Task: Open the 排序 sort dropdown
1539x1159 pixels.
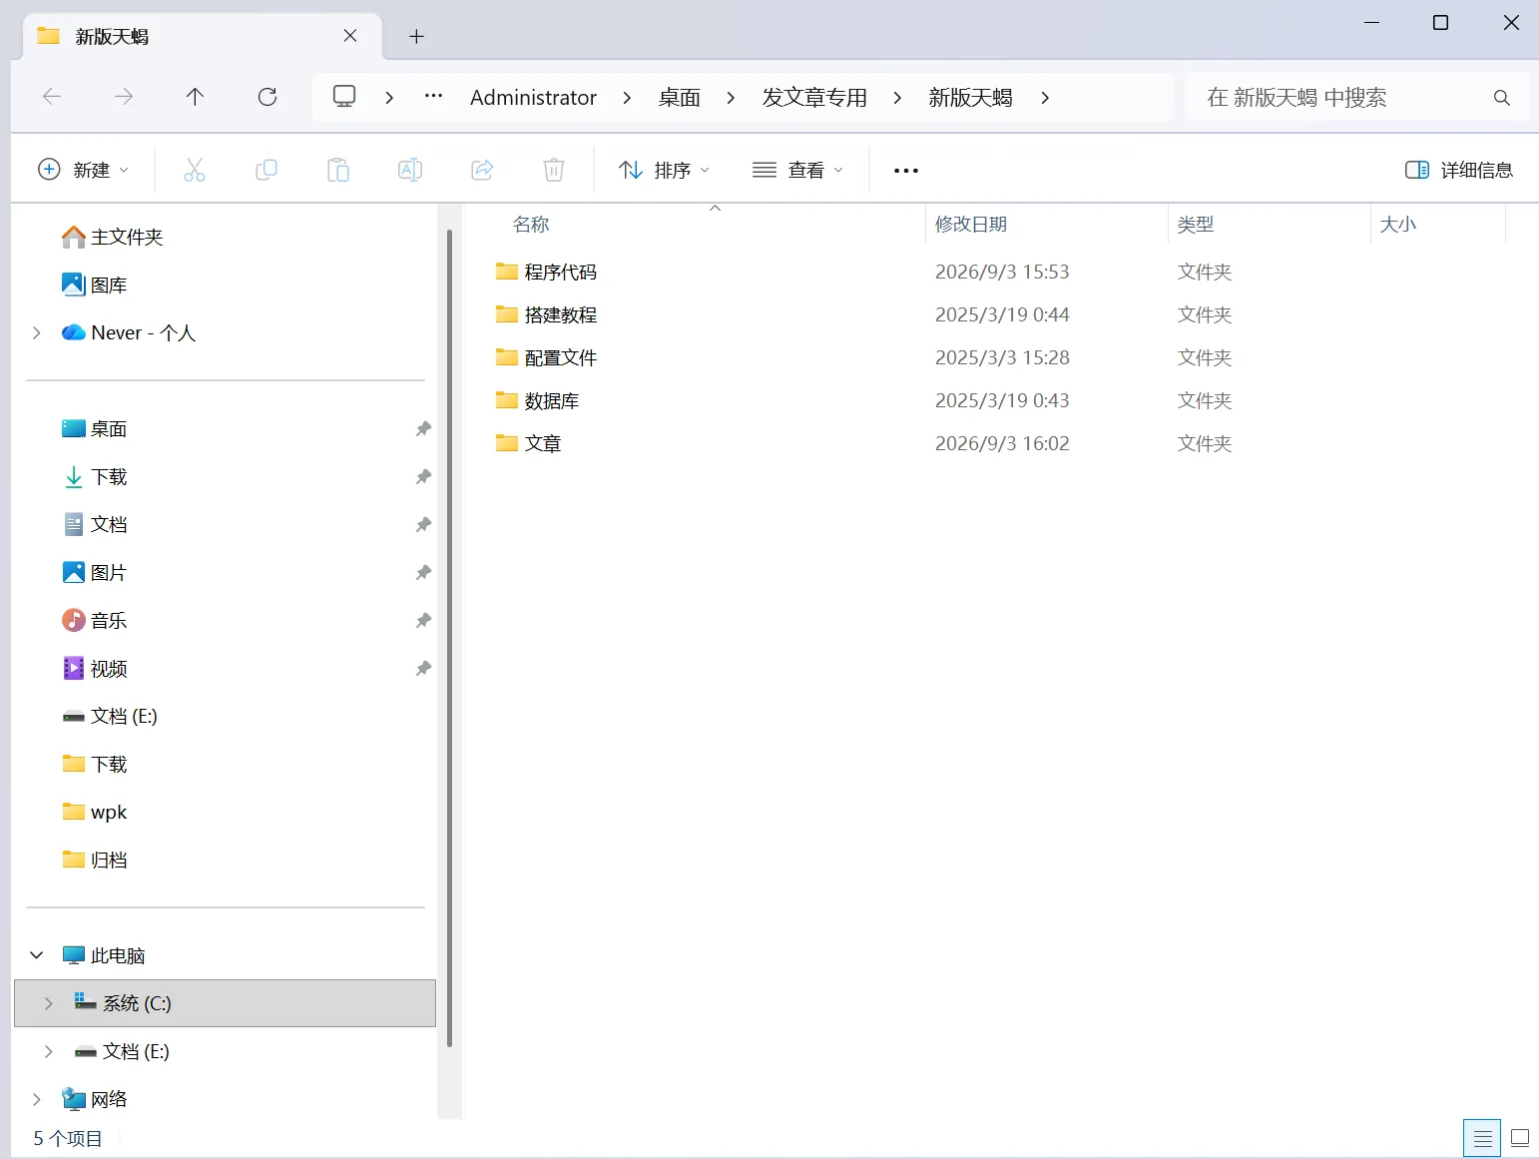Action: click(664, 170)
